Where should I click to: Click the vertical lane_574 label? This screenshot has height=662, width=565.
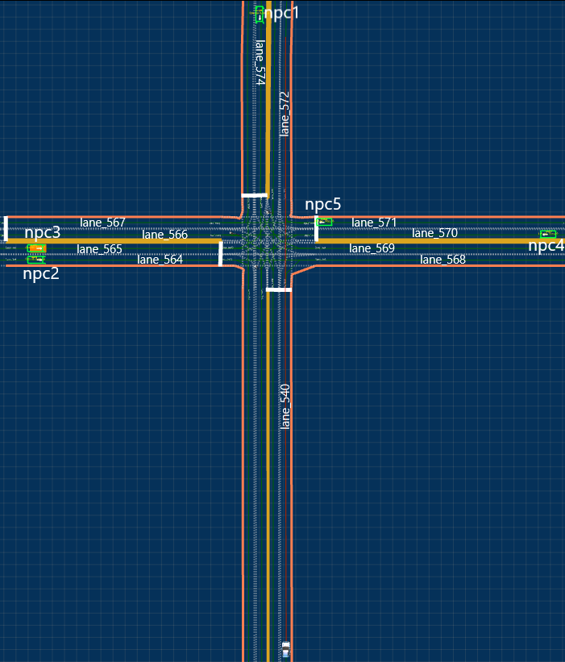[x=260, y=63]
